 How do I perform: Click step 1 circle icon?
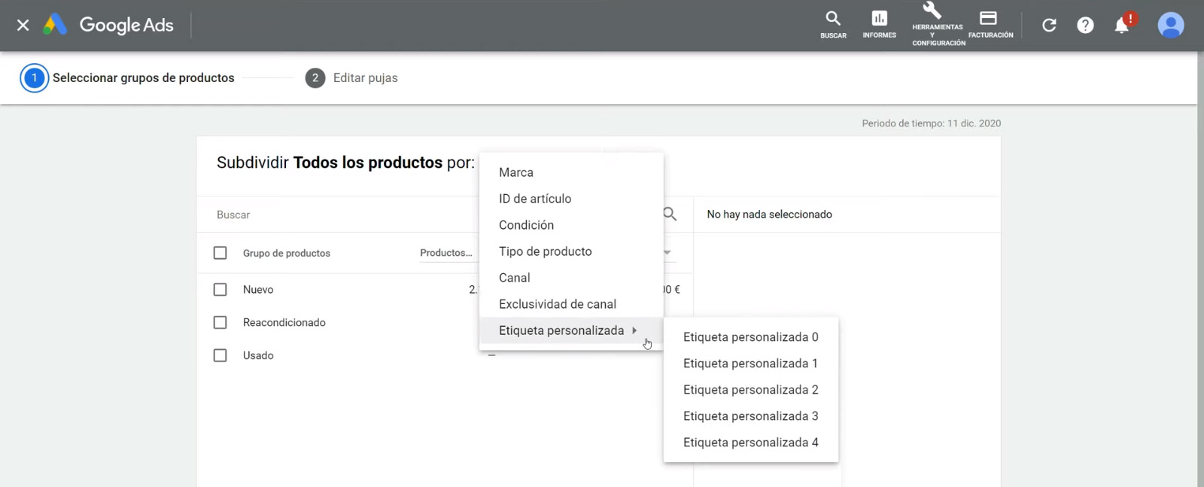coord(34,78)
